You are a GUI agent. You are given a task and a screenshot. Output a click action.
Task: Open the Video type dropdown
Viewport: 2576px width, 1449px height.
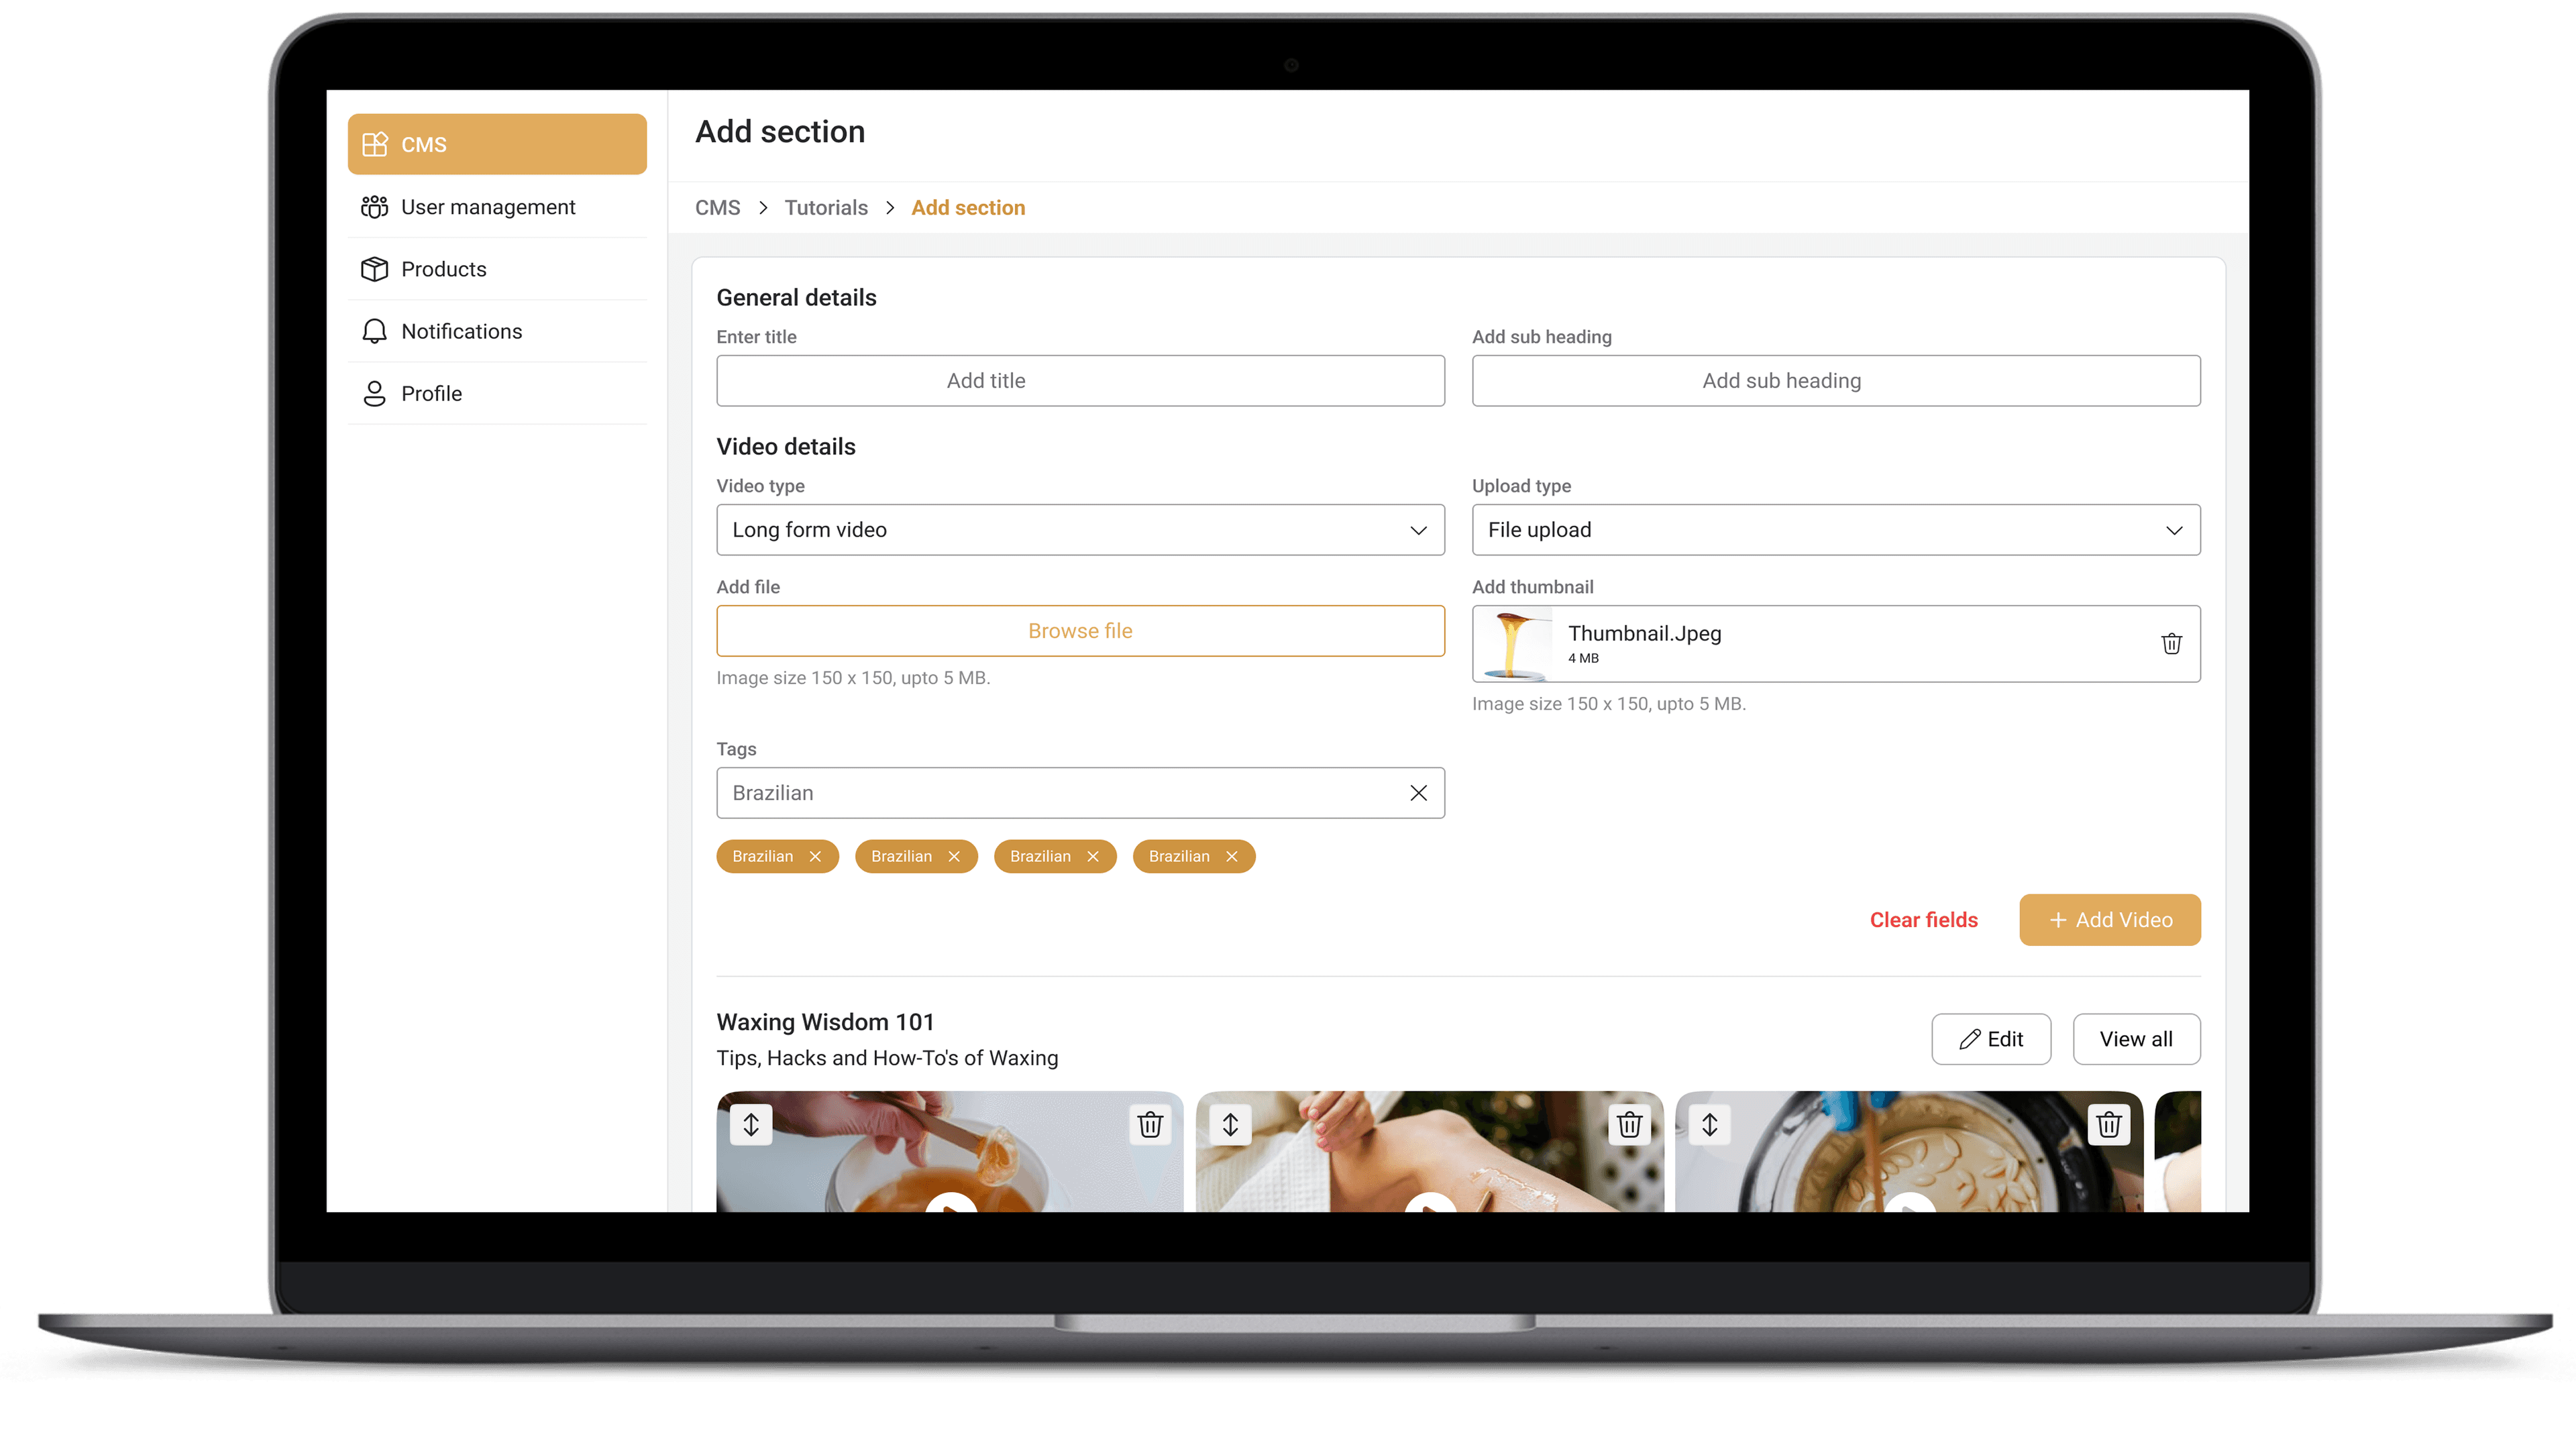pos(1080,530)
